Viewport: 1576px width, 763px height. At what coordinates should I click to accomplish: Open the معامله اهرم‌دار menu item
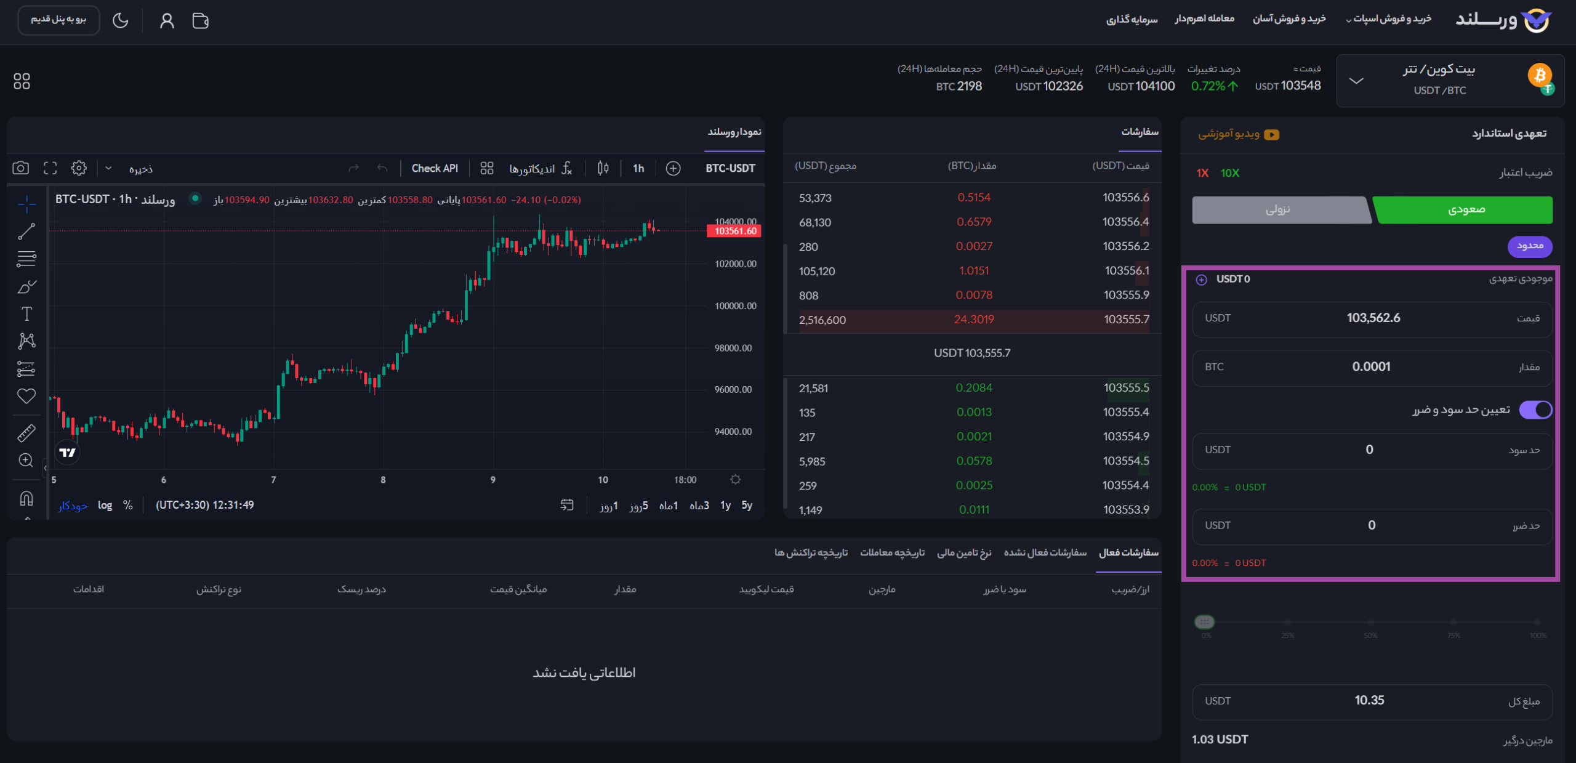tap(1204, 19)
